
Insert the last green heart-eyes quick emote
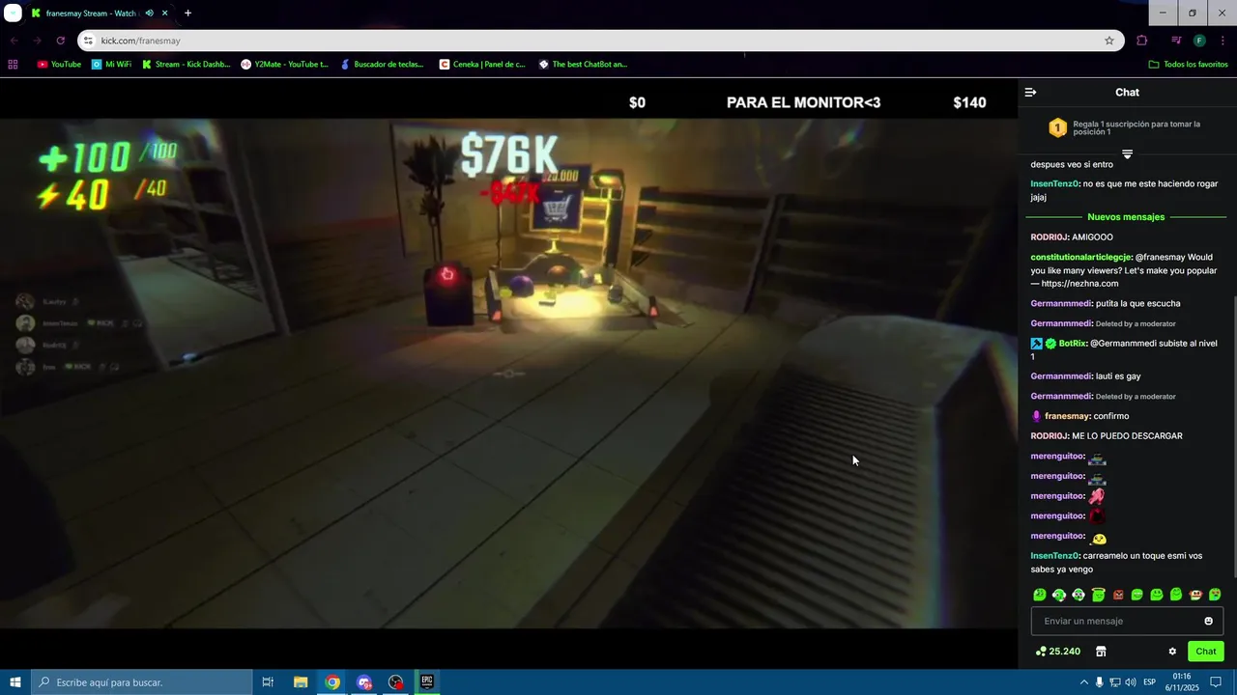pyautogui.click(x=1215, y=595)
